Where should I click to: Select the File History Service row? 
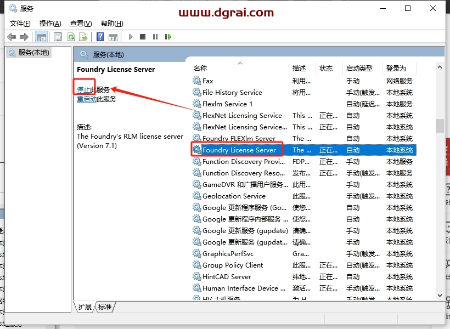[303, 93]
